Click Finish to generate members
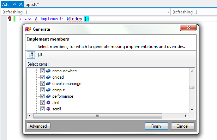 click(156, 126)
